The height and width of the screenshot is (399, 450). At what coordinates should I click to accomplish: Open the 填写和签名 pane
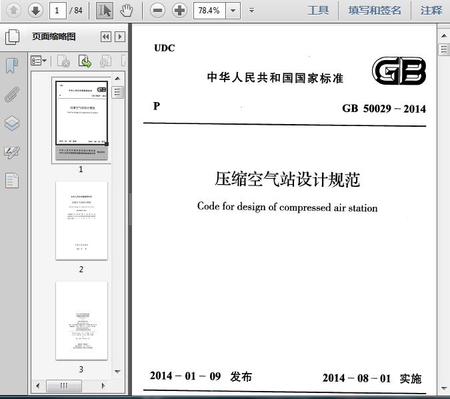coord(374,11)
